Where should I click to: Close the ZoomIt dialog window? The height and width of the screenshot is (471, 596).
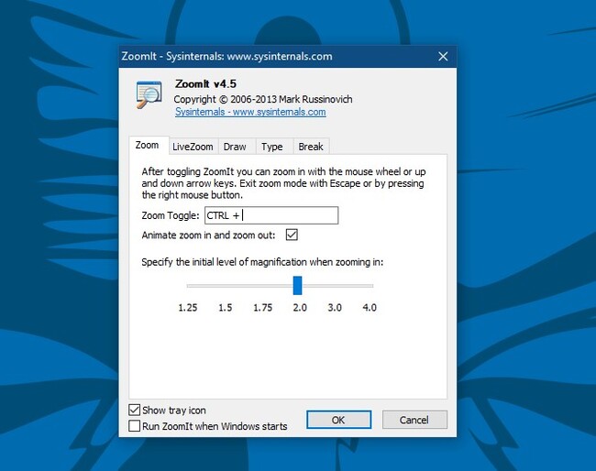click(x=443, y=57)
